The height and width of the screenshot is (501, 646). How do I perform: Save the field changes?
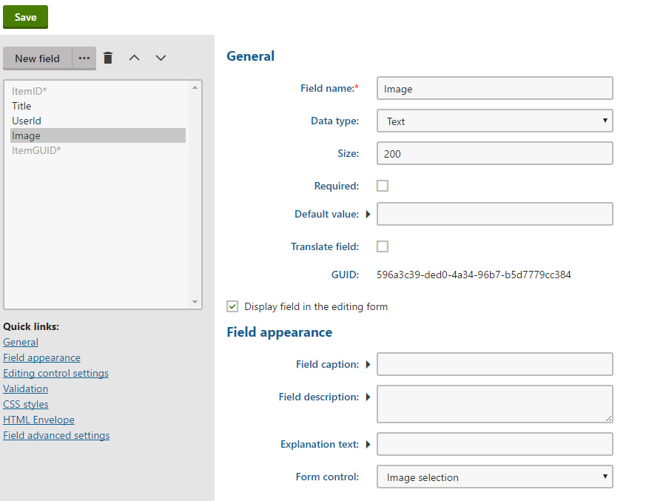25,16
